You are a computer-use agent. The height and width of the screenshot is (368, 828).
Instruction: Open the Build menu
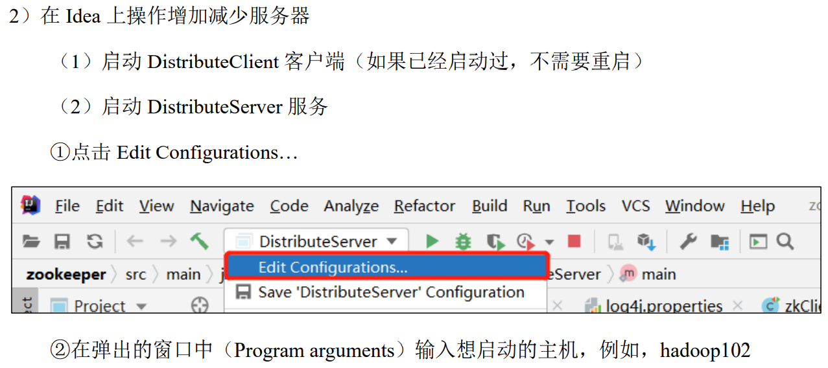(x=490, y=206)
